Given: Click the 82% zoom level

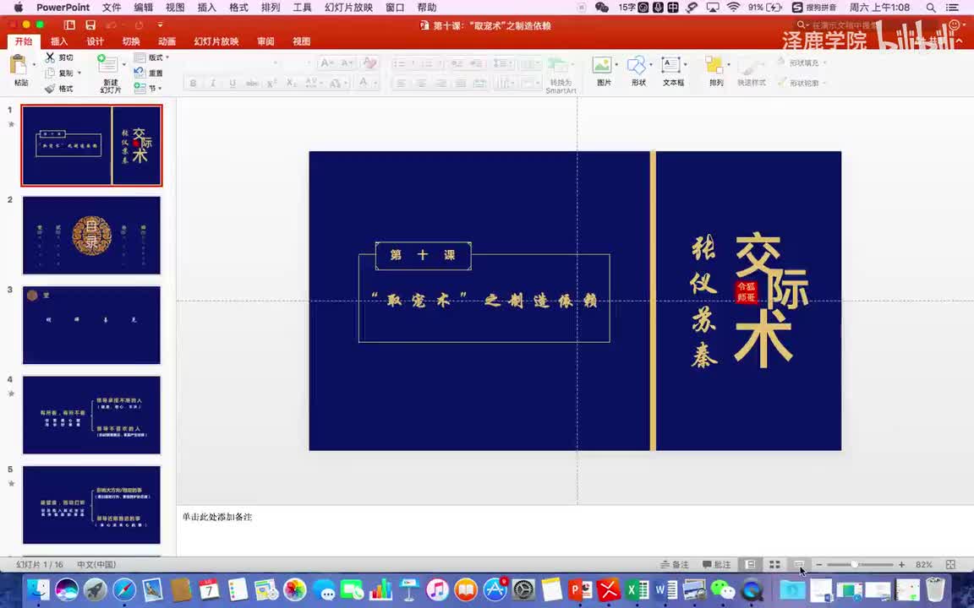Looking at the screenshot, I should (923, 565).
